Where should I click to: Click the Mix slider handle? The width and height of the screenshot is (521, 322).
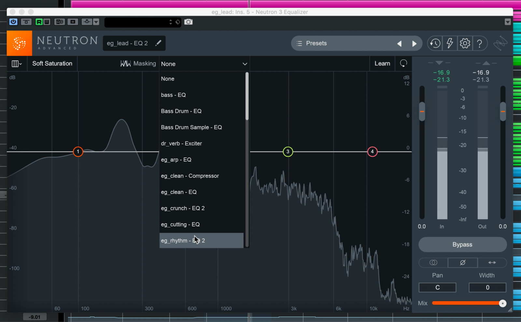(x=503, y=303)
